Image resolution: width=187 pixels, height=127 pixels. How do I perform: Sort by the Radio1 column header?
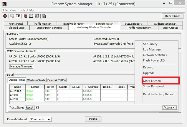(107, 87)
